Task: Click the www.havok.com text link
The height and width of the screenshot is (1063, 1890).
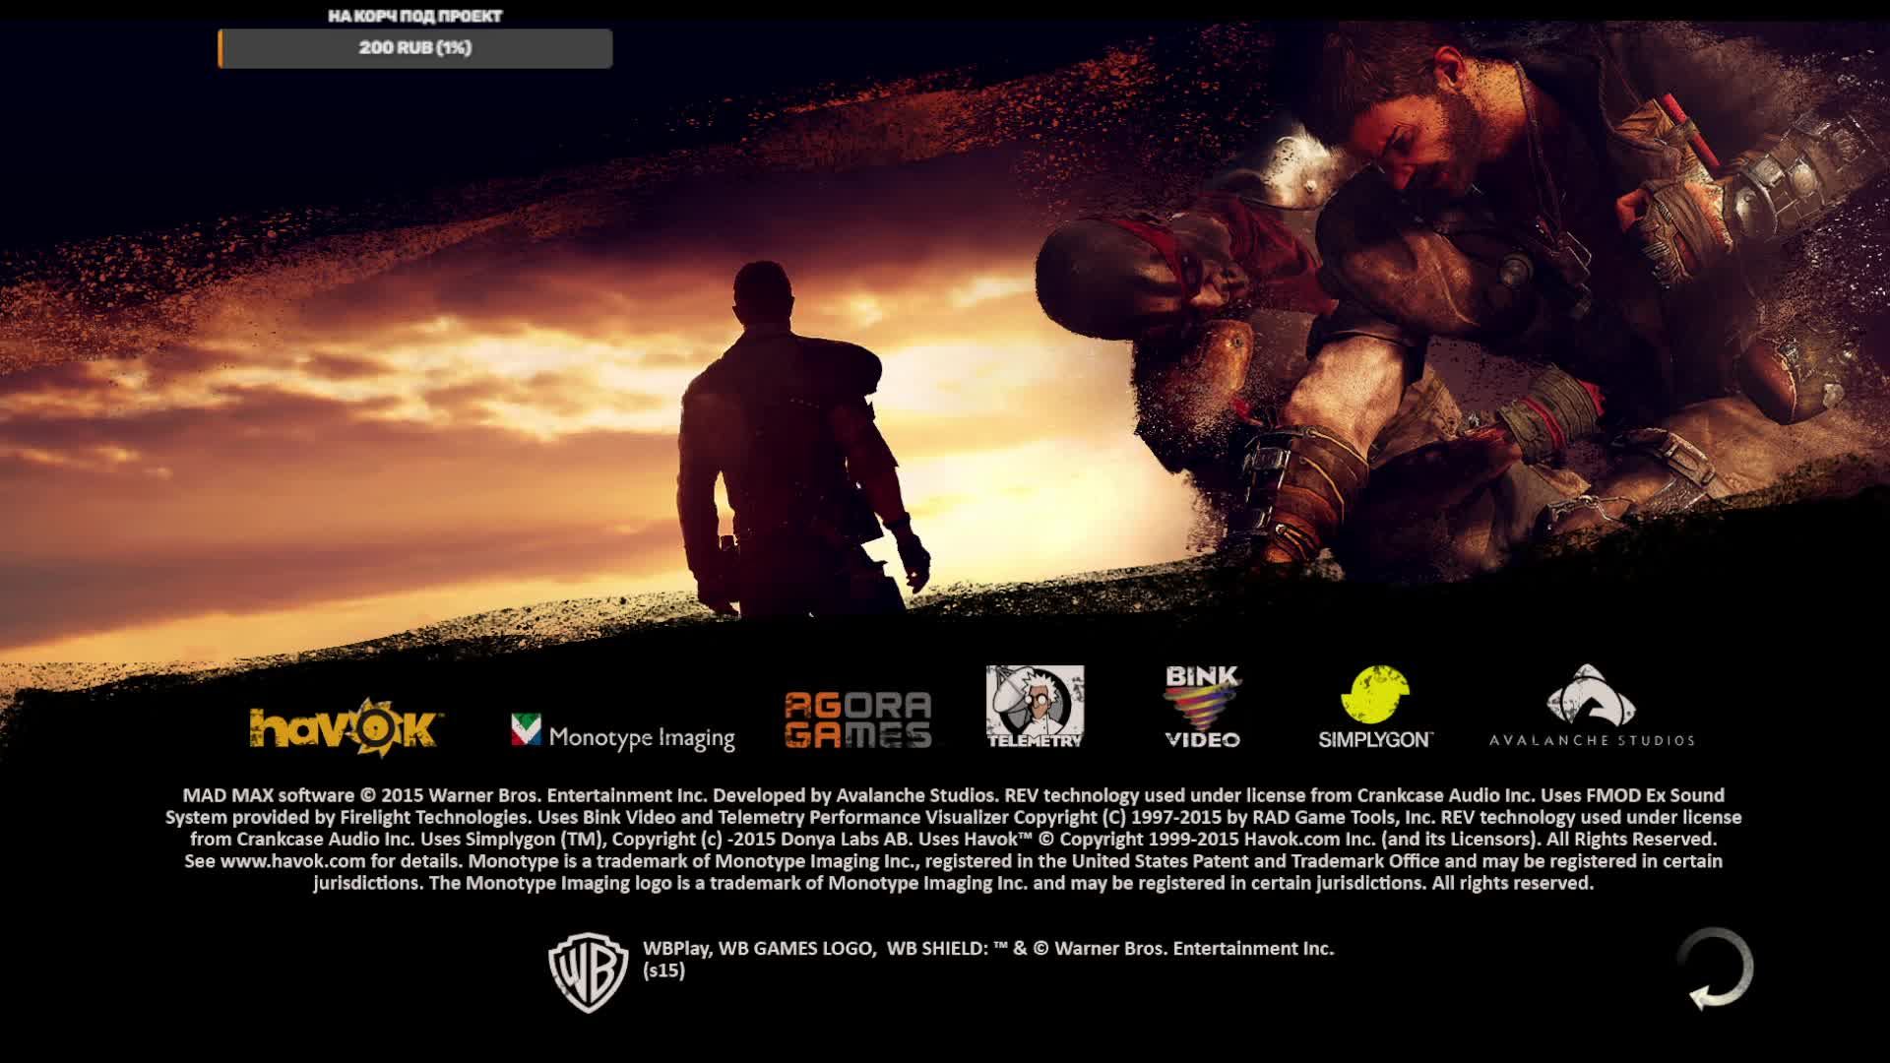Action: (292, 861)
